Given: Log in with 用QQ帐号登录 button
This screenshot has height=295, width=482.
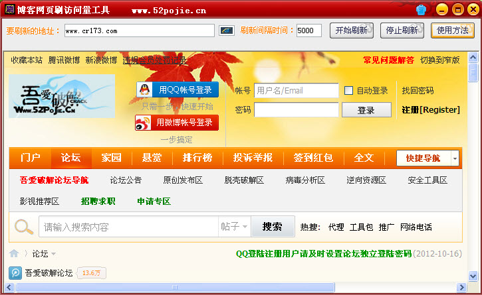Looking at the screenshot, I should pos(178,89).
